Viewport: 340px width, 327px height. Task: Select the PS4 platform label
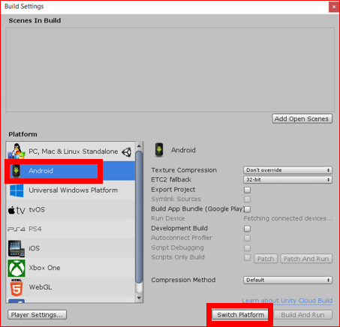(x=35, y=229)
